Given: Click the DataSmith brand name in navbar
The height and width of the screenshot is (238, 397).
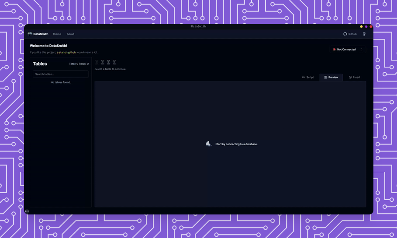Looking at the screenshot, I should 41,34.
